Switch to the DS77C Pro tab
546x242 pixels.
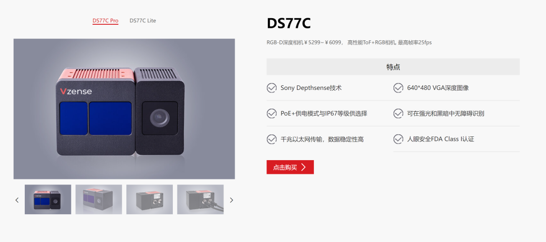click(x=106, y=21)
